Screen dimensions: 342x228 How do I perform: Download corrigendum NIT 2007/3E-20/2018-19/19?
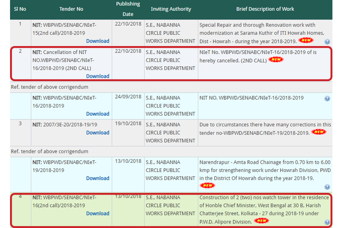(x=98, y=133)
